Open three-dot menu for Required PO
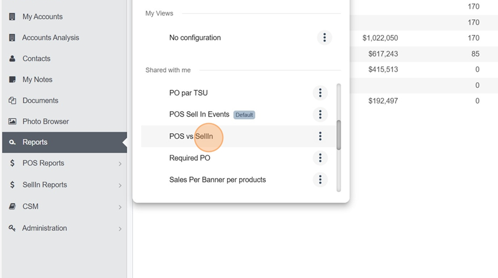 coord(320,158)
